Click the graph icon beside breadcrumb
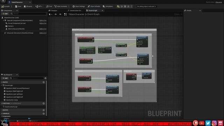This screenshot has width=224, height=126. point(65,14)
